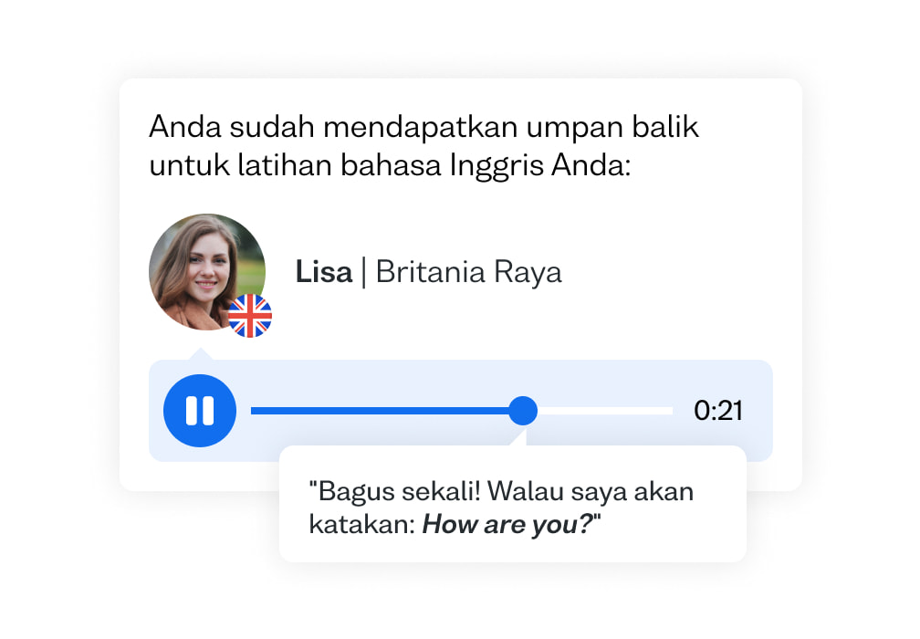The width and height of the screenshot is (920, 639).
Task: Click 'Bagus sekali!' in the feedback bubble
Action: [395, 490]
